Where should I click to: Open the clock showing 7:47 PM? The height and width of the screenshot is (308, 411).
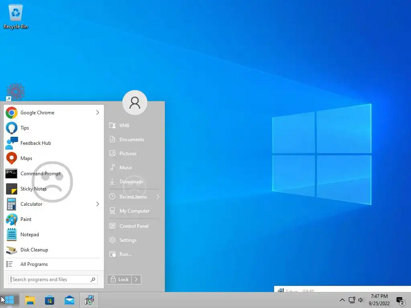pyautogui.click(x=379, y=300)
